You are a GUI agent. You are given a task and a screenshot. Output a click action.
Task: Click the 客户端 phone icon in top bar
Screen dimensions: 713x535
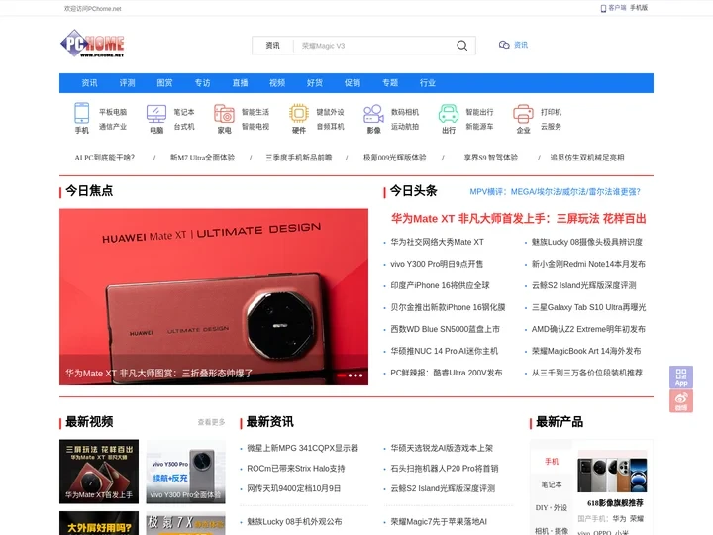point(603,8)
